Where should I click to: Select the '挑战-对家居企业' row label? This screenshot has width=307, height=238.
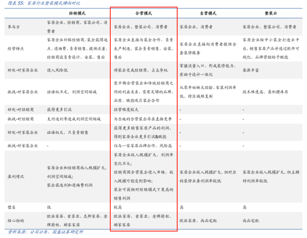click(x=23, y=92)
